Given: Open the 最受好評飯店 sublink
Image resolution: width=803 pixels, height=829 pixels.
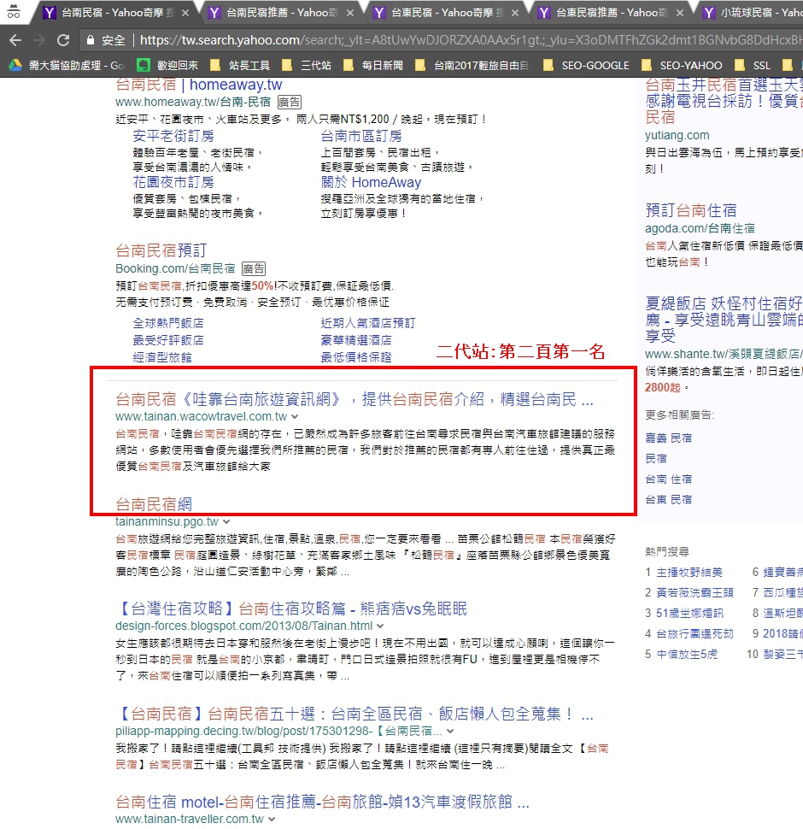Looking at the screenshot, I should [x=168, y=340].
